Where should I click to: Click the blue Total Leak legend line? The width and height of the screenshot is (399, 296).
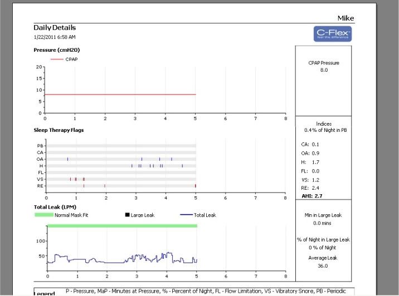pyautogui.click(x=188, y=215)
